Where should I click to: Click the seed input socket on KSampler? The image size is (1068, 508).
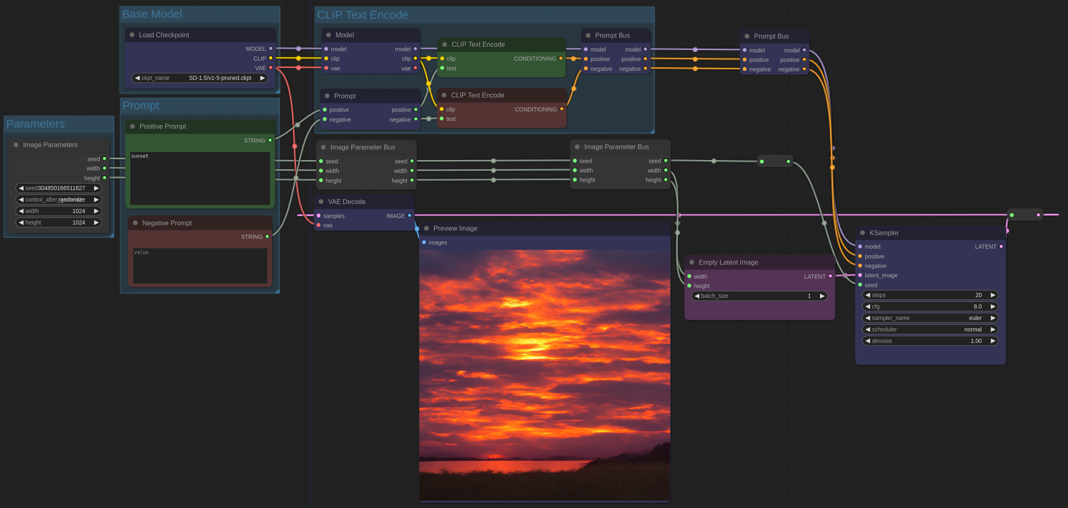(x=860, y=285)
